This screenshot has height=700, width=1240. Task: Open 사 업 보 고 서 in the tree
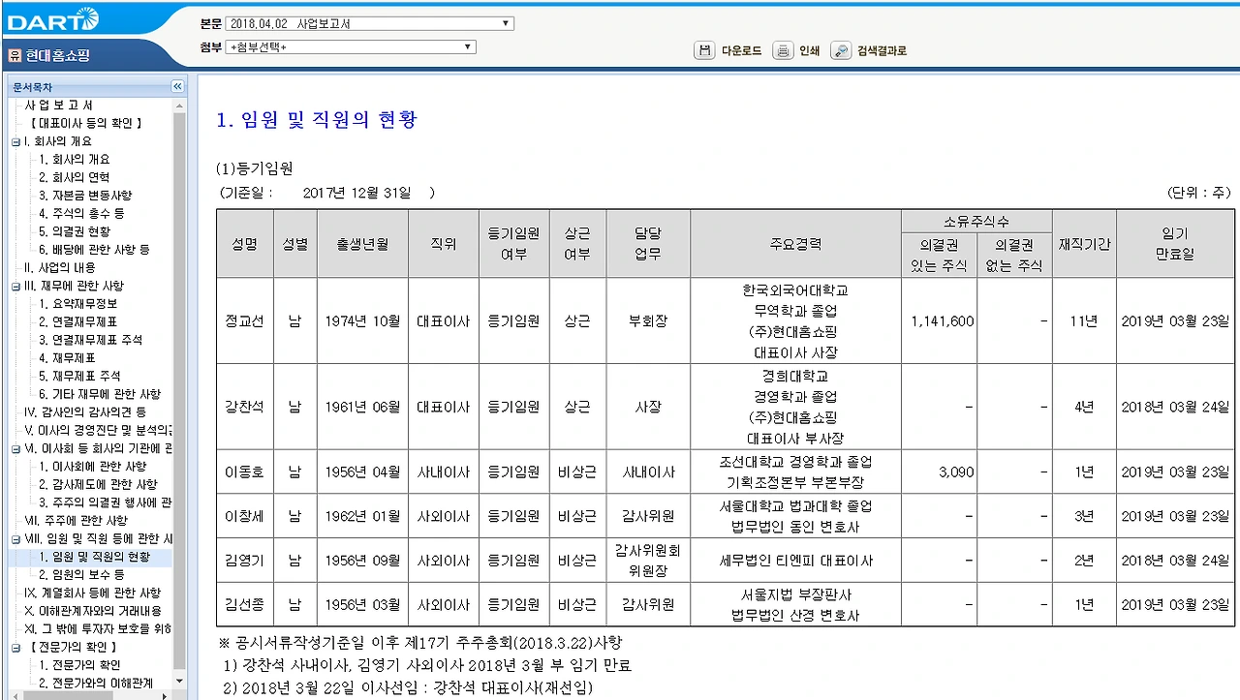coord(59,106)
